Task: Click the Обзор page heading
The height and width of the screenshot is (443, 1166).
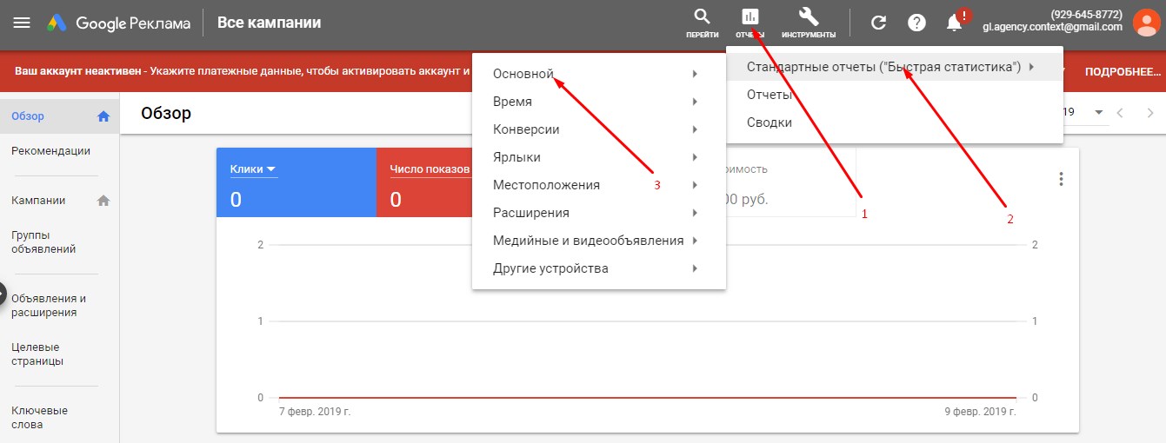Action: 166,114
